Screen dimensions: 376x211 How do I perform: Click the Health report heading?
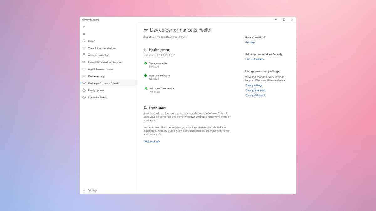160,50
